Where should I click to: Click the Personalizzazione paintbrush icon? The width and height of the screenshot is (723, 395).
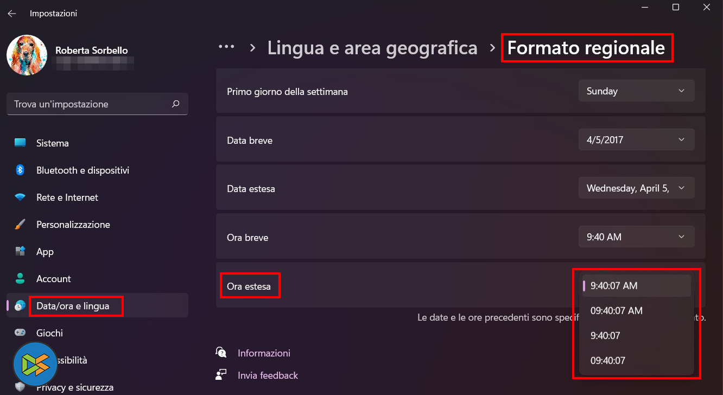20,225
